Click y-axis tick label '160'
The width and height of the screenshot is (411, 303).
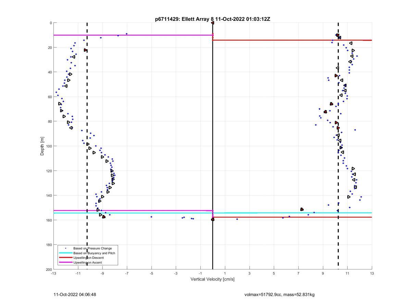pos(49,220)
